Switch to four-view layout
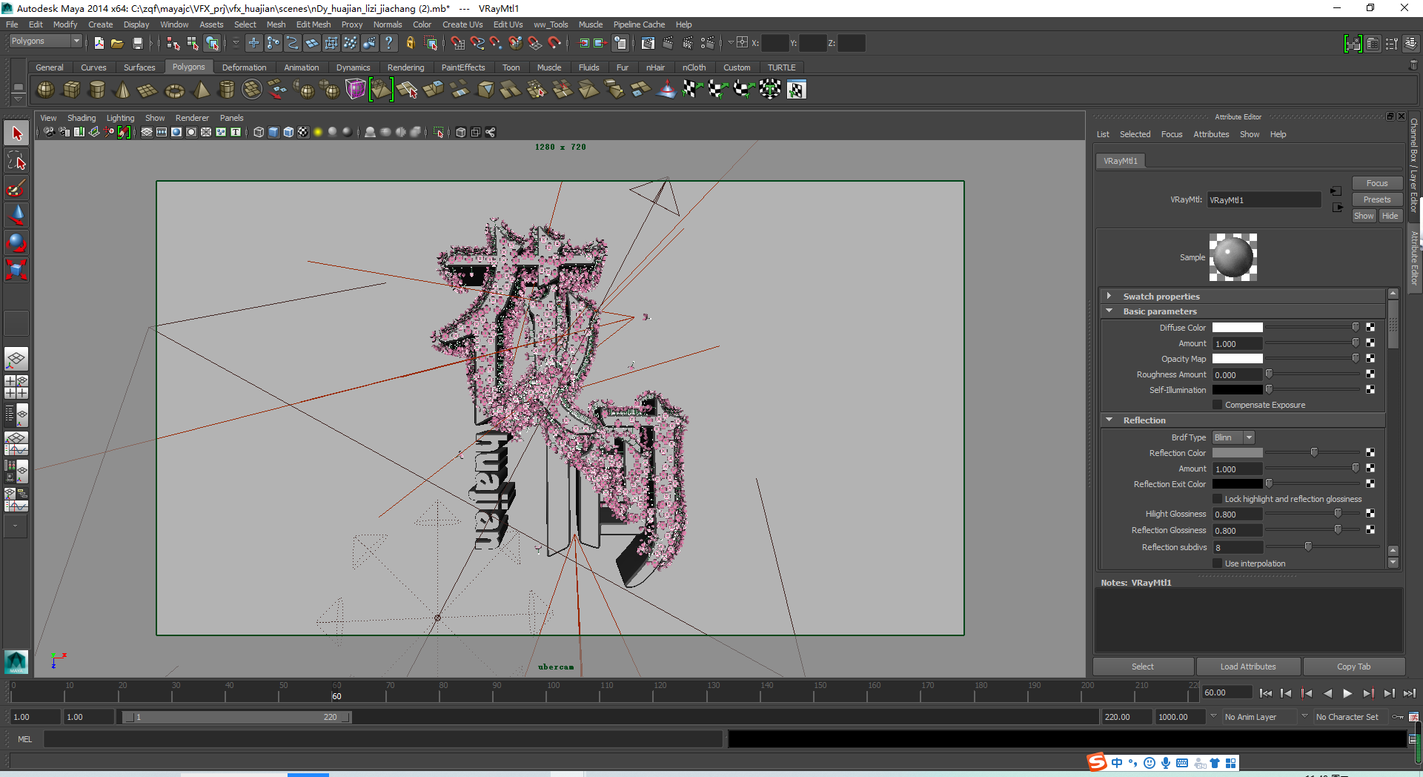Image resolution: width=1423 pixels, height=777 pixels. coord(16,386)
